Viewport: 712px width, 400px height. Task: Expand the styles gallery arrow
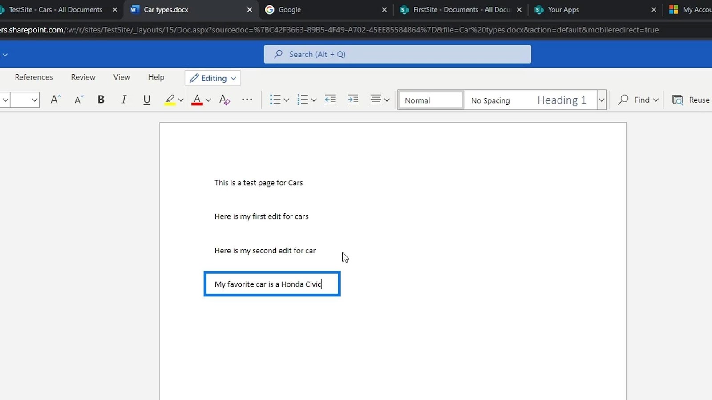pos(601,100)
